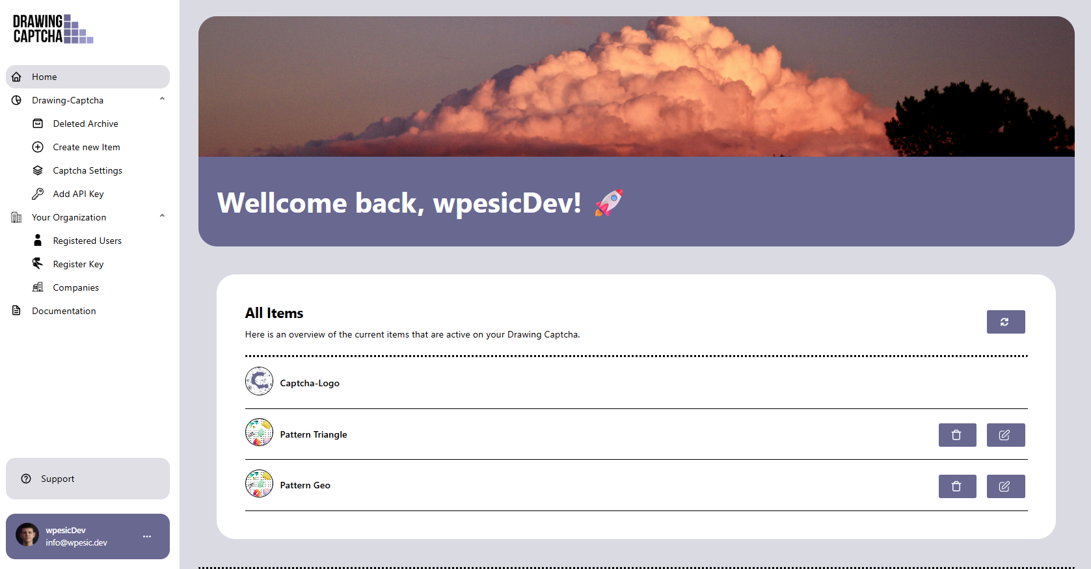Delete the Pattern Triangle item
Viewport: 1091px width, 569px height.
pyautogui.click(x=957, y=435)
